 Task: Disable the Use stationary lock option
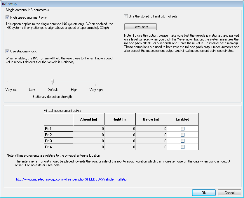[8, 51]
